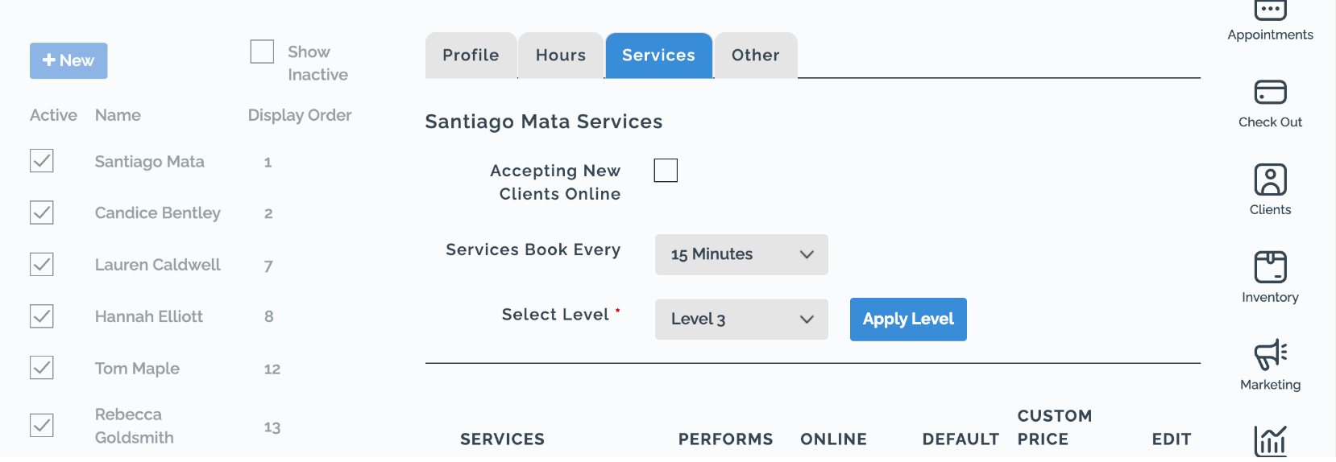The image size is (1336, 462).
Task: Open the Inventory box icon
Action: tap(1270, 266)
